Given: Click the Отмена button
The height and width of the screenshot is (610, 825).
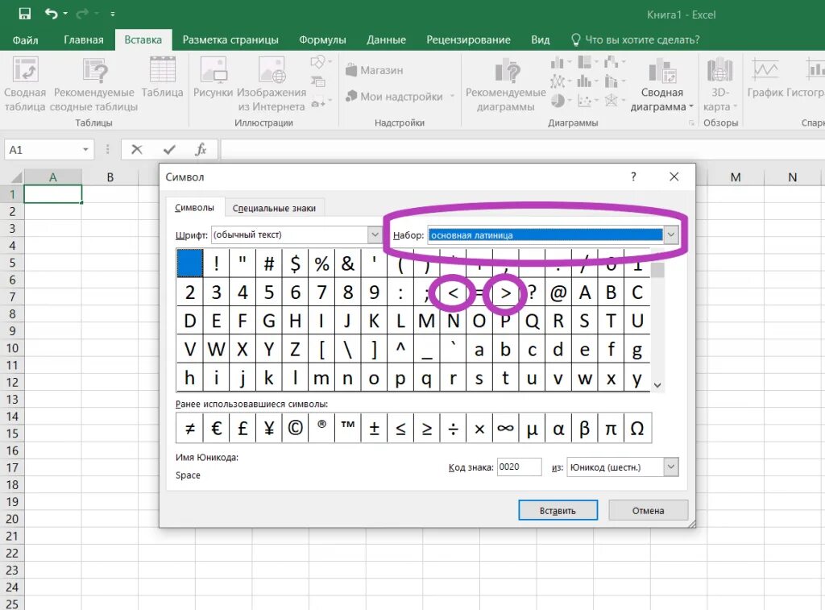Looking at the screenshot, I should pos(649,511).
